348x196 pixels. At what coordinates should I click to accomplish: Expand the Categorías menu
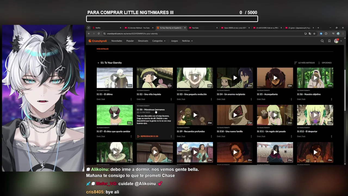pyautogui.click(x=159, y=41)
